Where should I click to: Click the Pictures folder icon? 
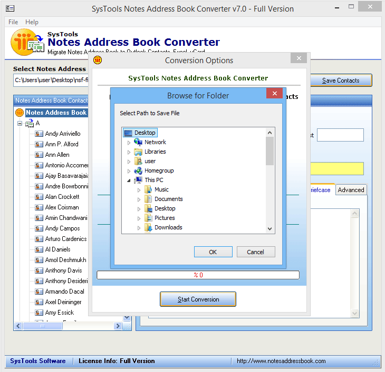coord(148,218)
